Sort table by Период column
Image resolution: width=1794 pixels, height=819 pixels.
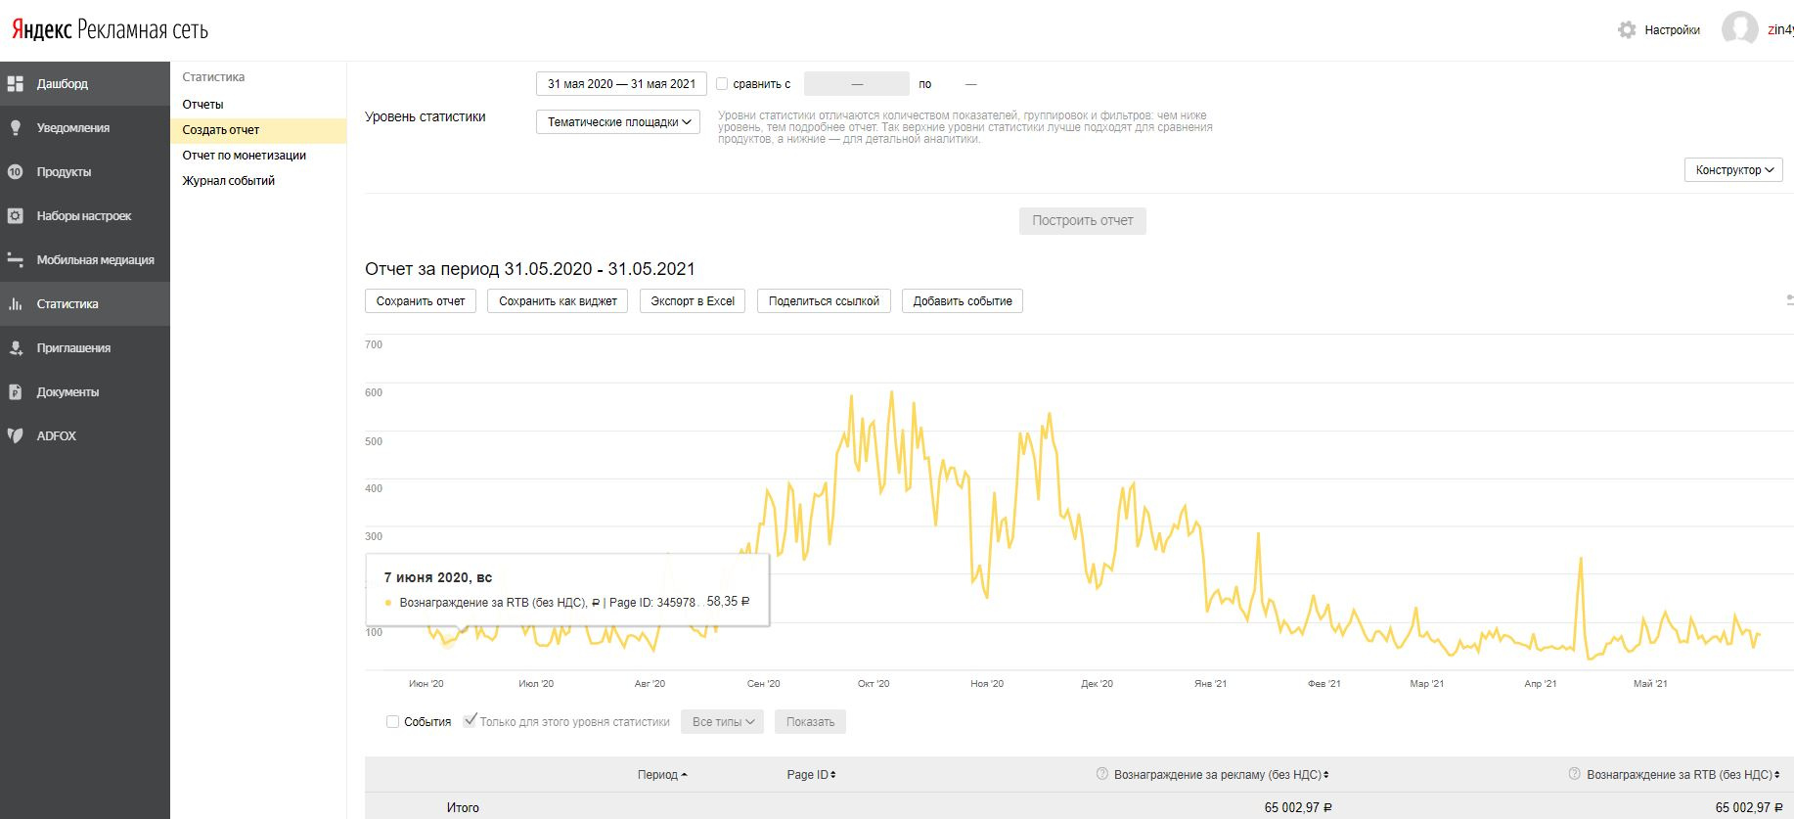tap(662, 775)
